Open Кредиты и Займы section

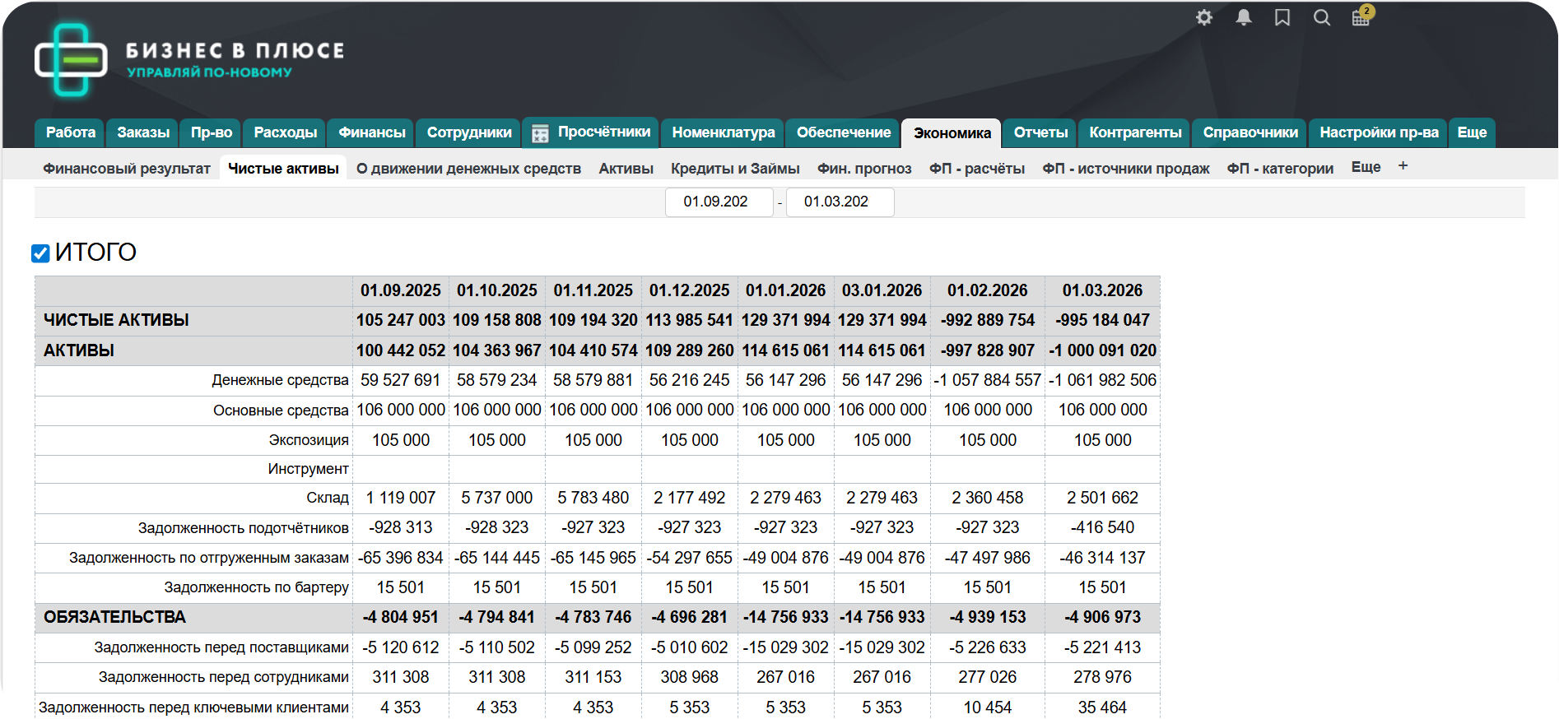point(735,169)
